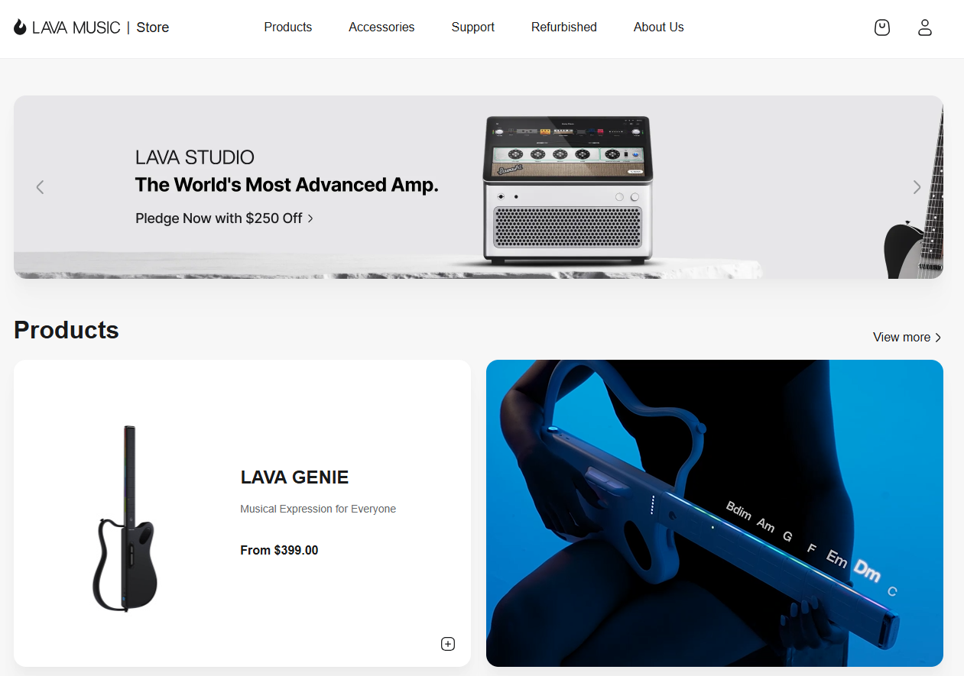Screen dimensions: 964x676
Task: Click chevron beside View more
Action: click(x=938, y=338)
